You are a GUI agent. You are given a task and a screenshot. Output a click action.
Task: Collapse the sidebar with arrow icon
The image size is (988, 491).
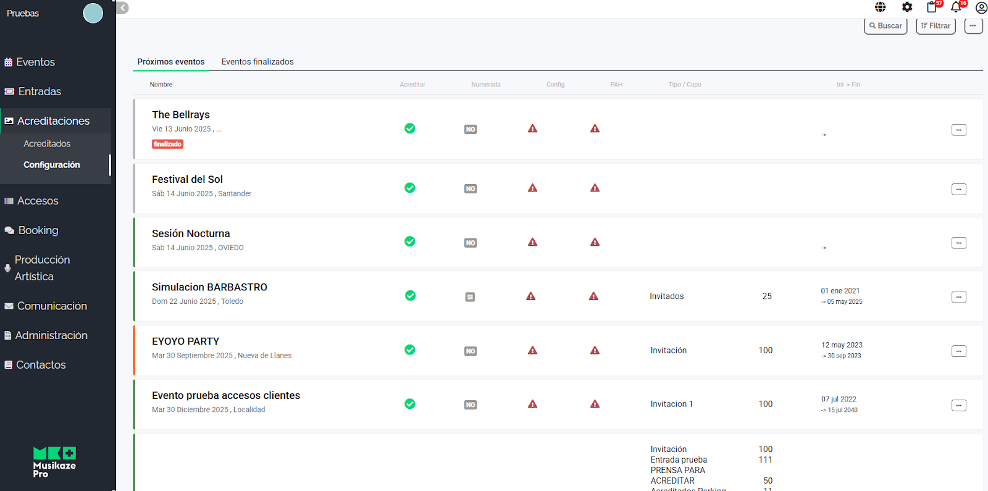(123, 8)
